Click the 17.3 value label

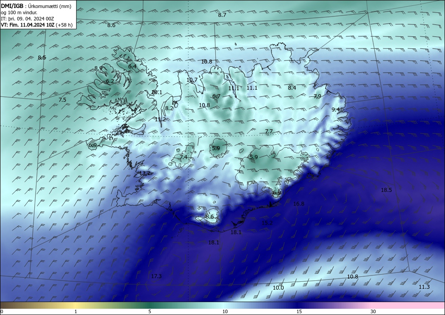(156, 276)
